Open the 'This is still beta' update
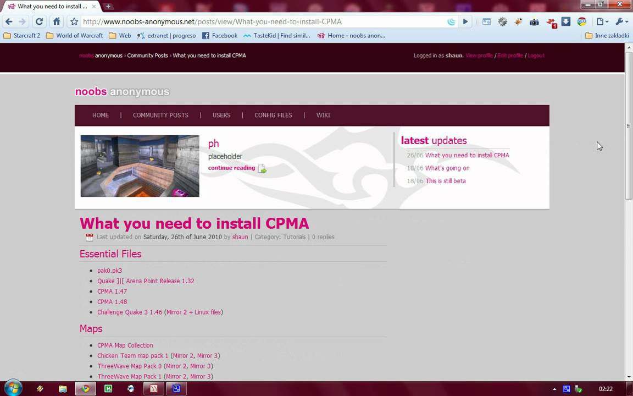Image resolution: width=633 pixels, height=396 pixels. pos(446,181)
